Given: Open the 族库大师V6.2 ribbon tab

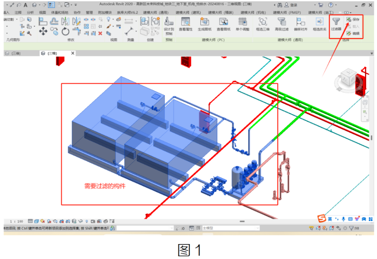Looking at the screenshot, I should (127, 12).
